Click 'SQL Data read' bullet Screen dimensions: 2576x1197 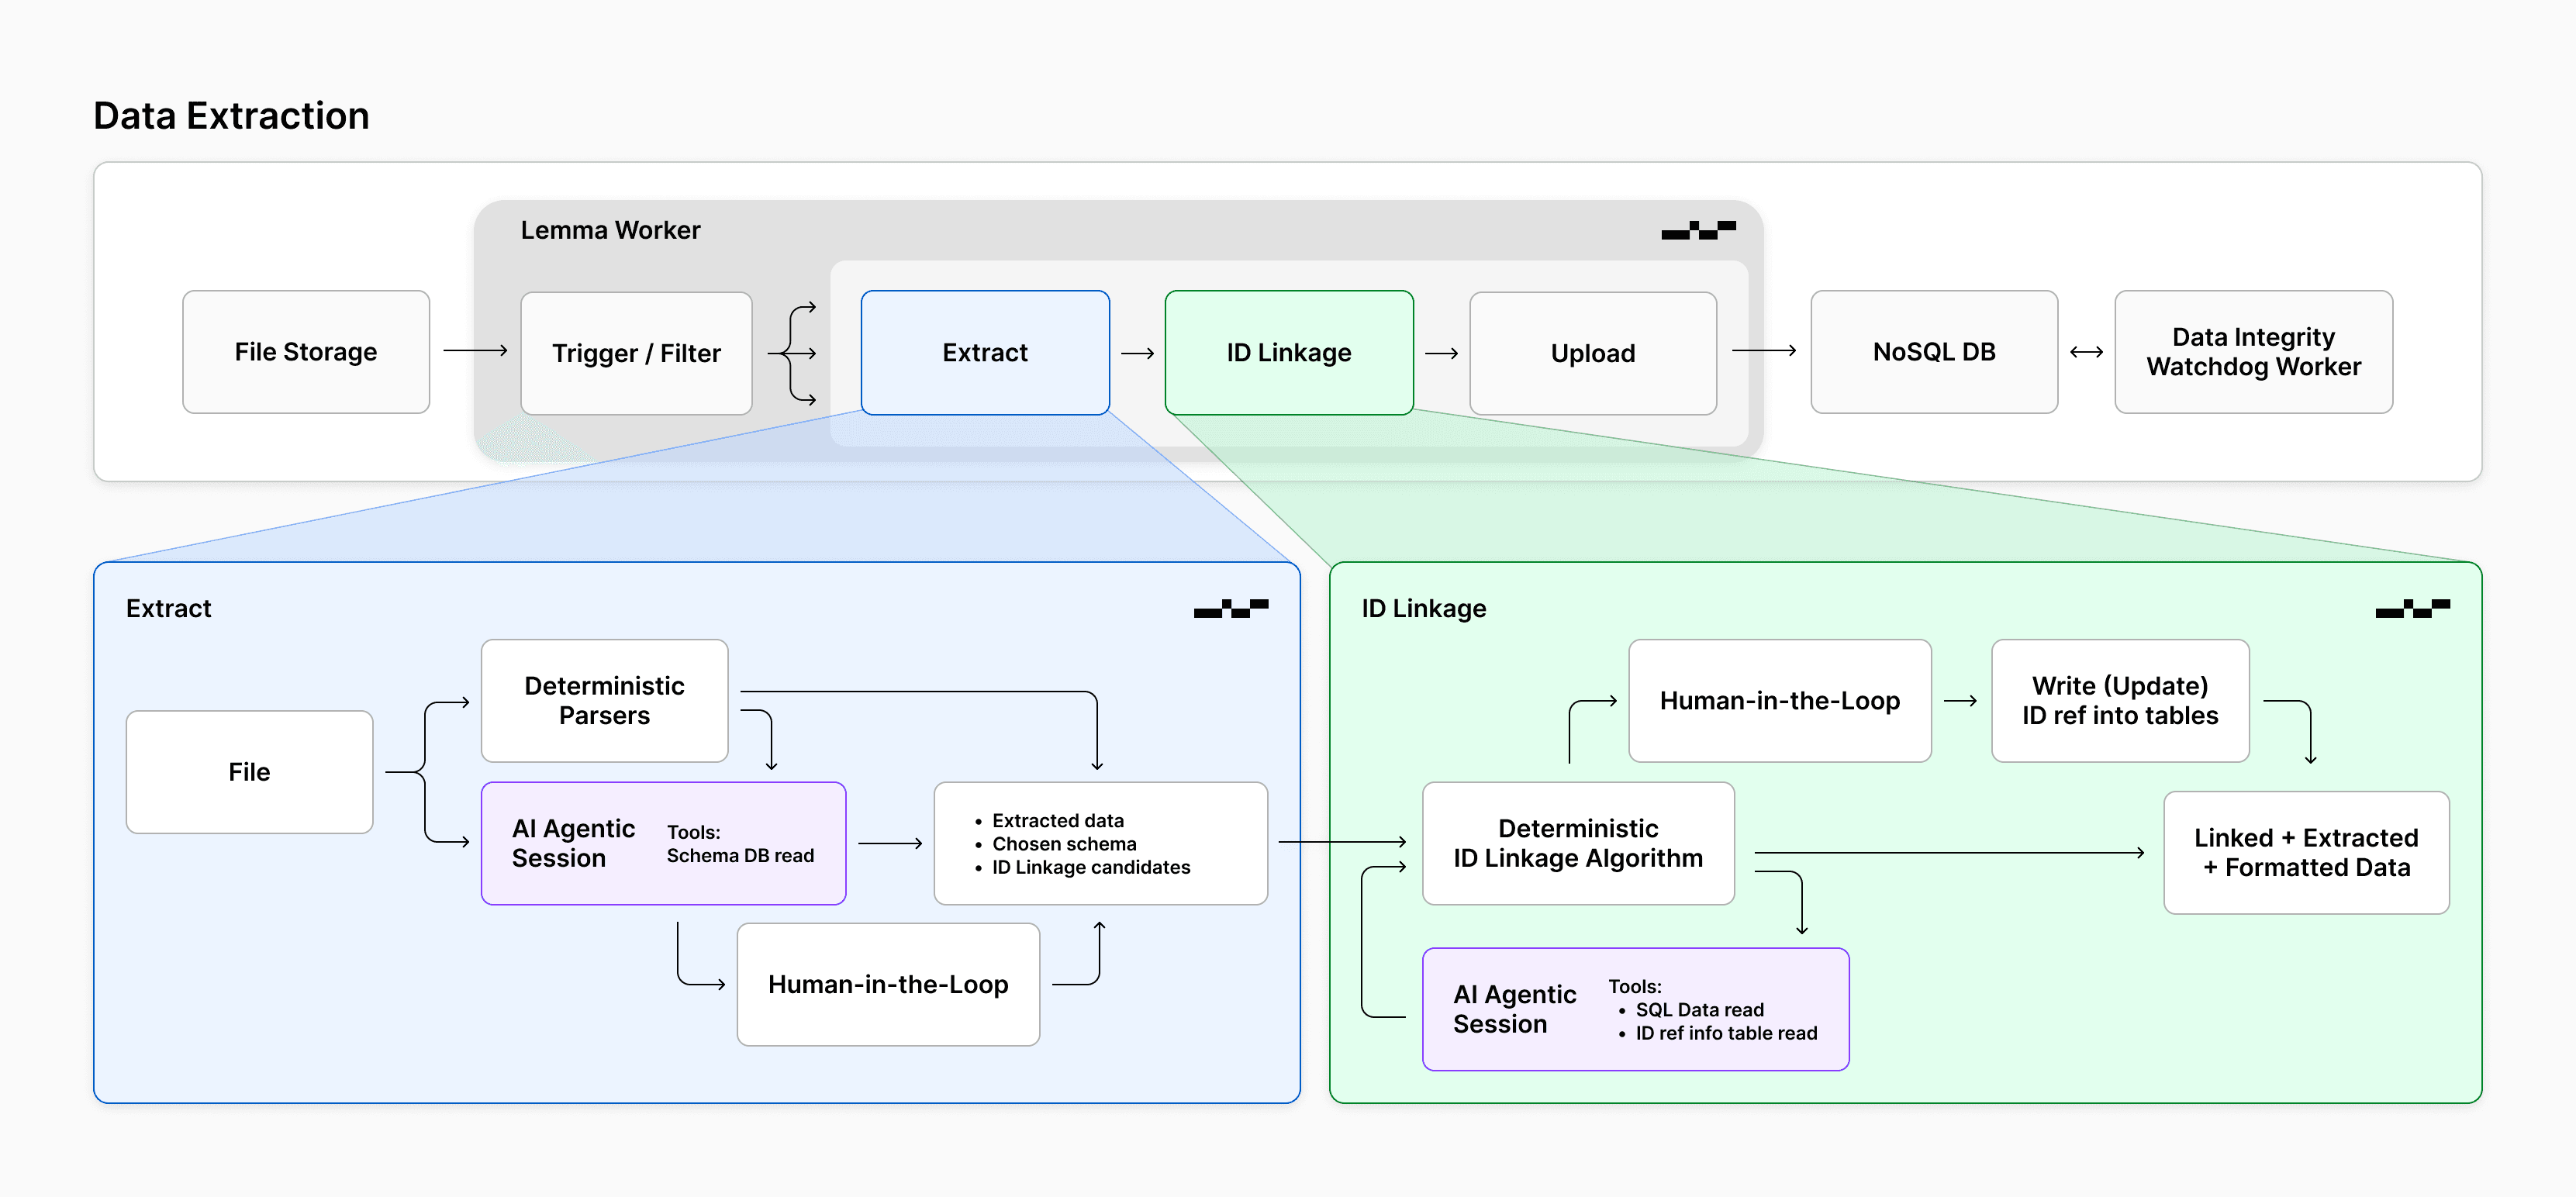pyautogui.click(x=1699, y=1010)
